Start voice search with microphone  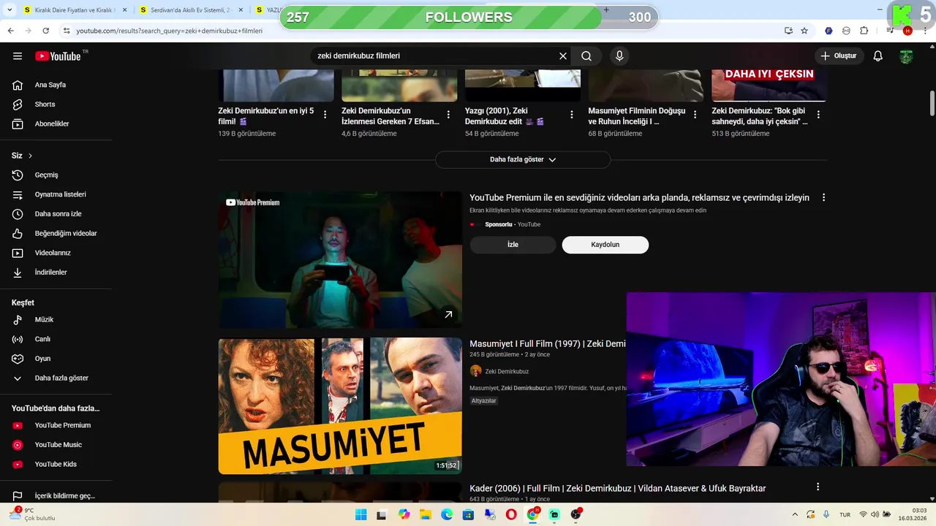click(x=619, y=56)
